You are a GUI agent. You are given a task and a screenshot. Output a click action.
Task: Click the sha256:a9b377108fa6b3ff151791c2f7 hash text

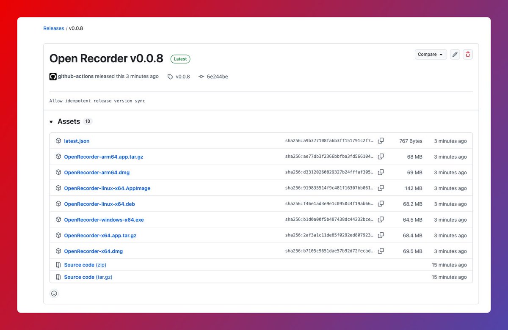coord(329,141)
